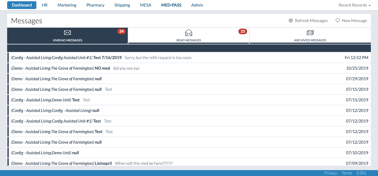Go to the Pharmacy menu
Screen dimensions: 378x176
95,5
